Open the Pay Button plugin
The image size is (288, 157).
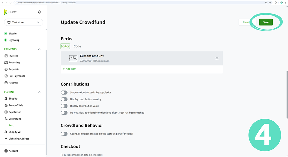[x=15, y=112]
